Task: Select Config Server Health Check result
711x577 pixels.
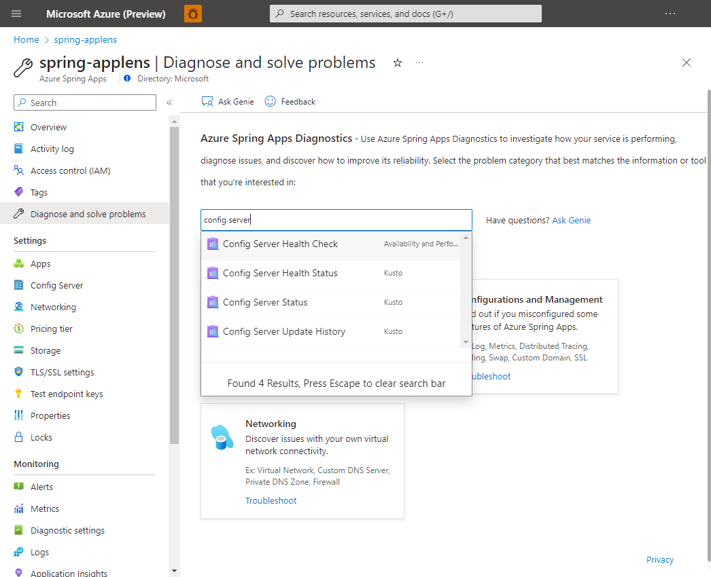Action: pos(280,244)
